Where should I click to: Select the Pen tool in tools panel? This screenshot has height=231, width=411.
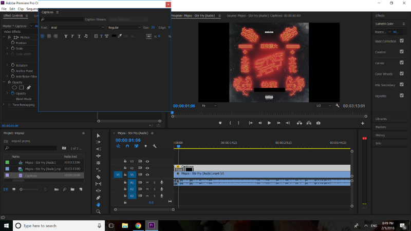[x=98, y=198]
